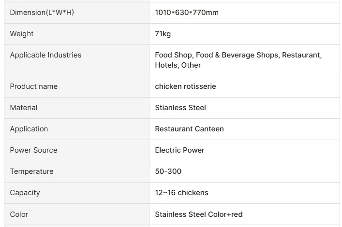
Task: Click the Restaurant Canteen value text
Action: click(x=189, y=129)
